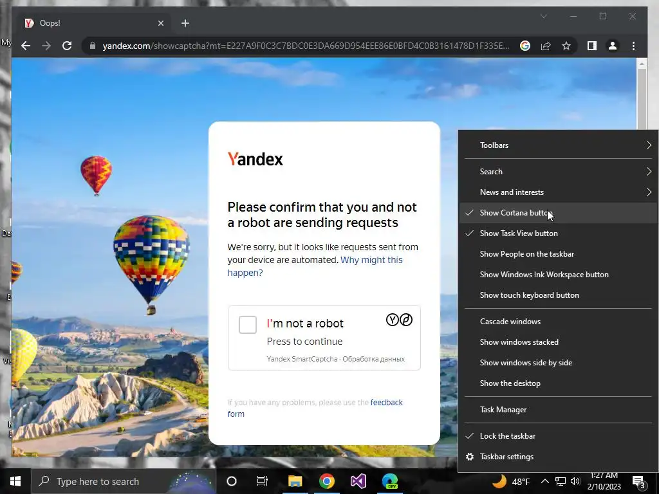The height and width of the screenshot is (494, 659).
Task: Enable Show Windows Ink Workspace button
Action: (558, 274)
